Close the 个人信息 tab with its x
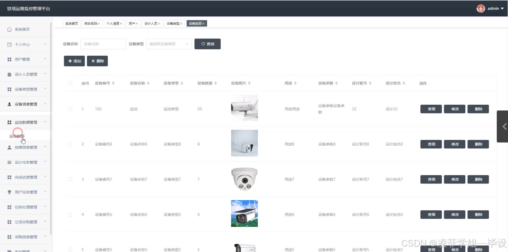The image size is (508, 252). [x=121, y=24]
